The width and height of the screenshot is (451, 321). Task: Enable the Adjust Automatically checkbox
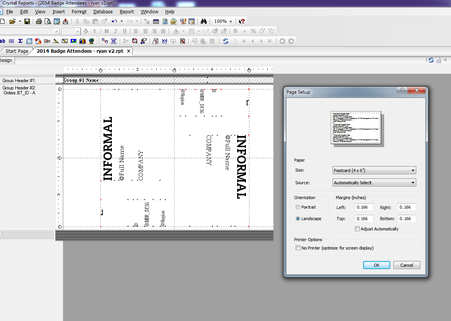click(357, 229)
